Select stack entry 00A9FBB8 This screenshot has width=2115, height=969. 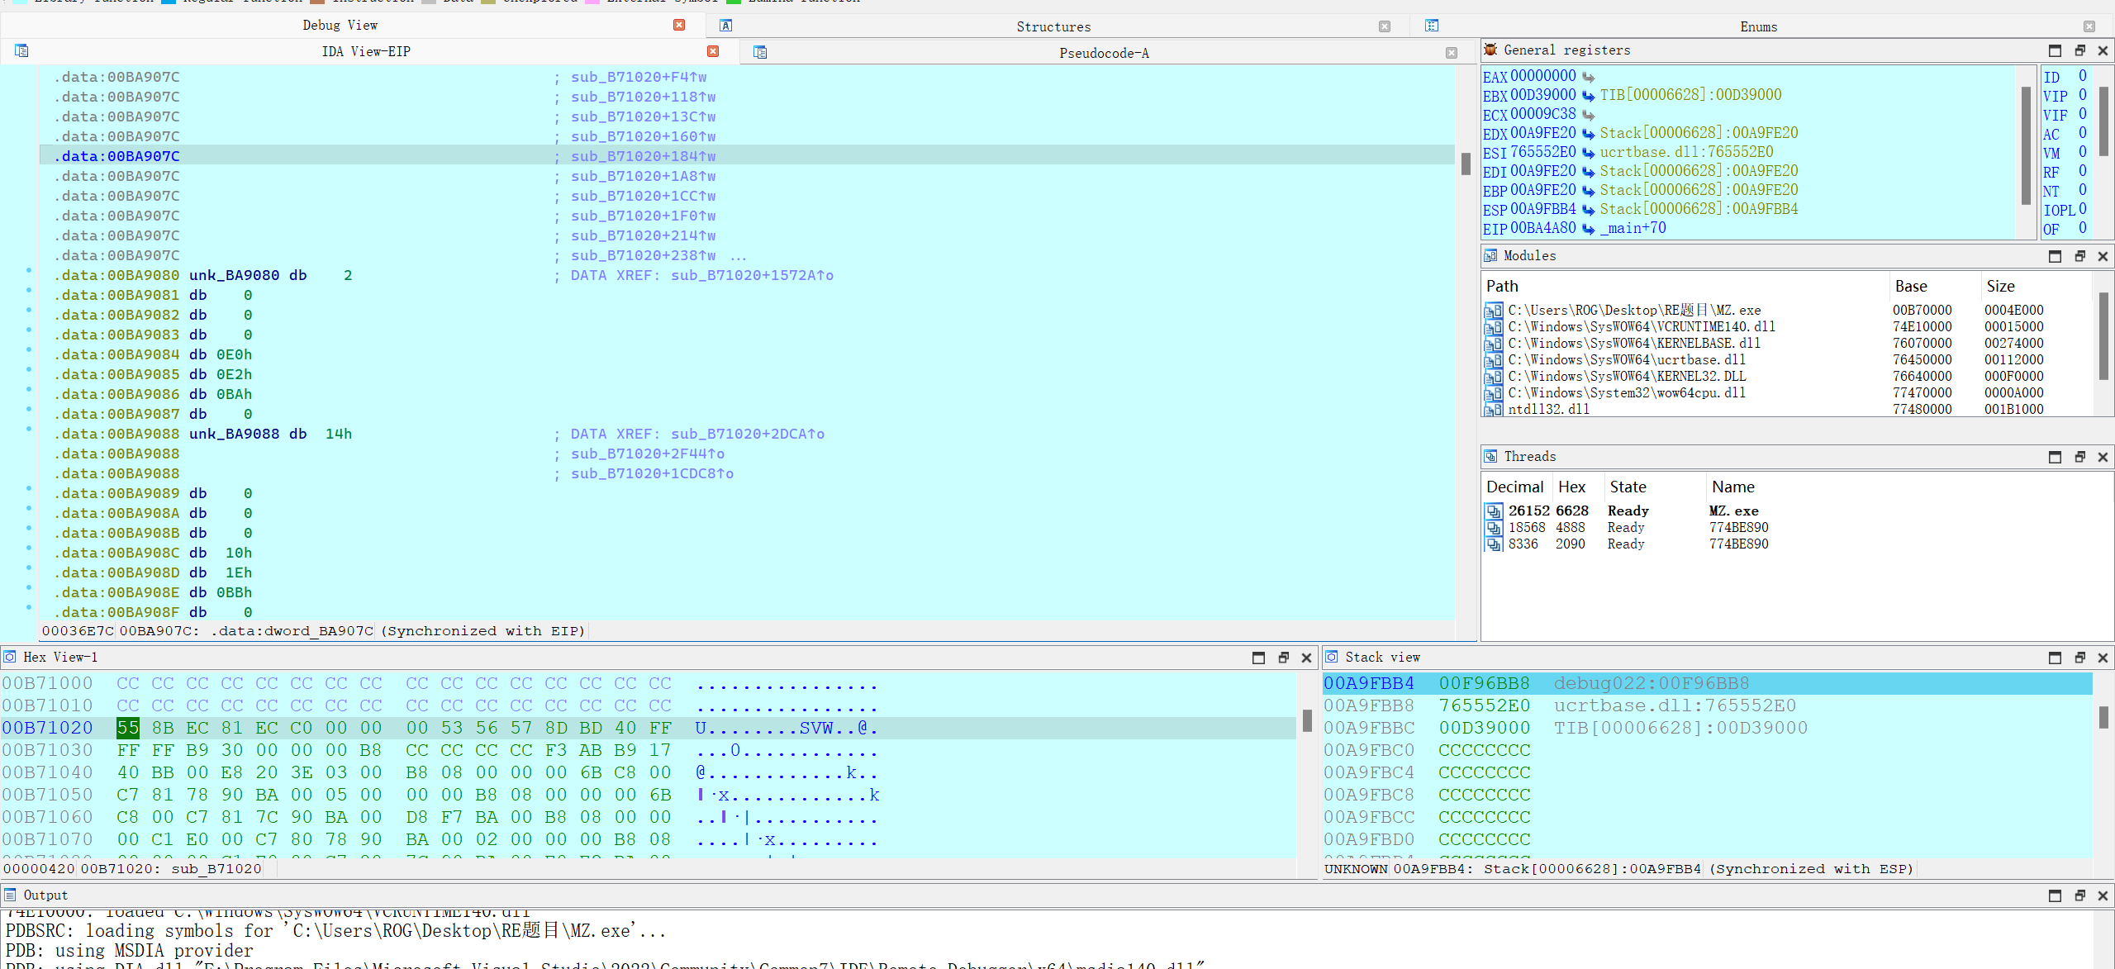point(1707,705)
